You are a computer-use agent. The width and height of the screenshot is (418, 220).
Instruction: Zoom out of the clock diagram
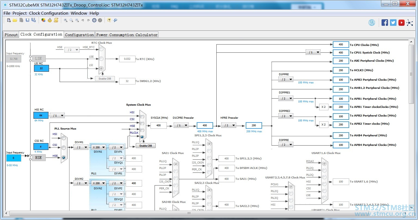[x=77, y=20]
